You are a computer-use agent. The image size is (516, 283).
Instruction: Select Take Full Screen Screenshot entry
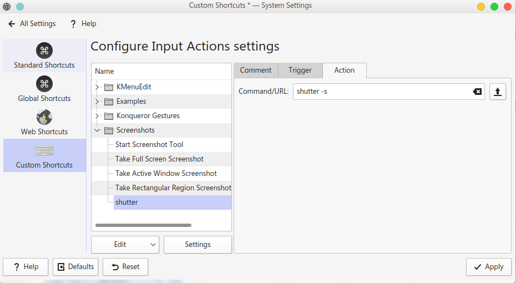159,159
